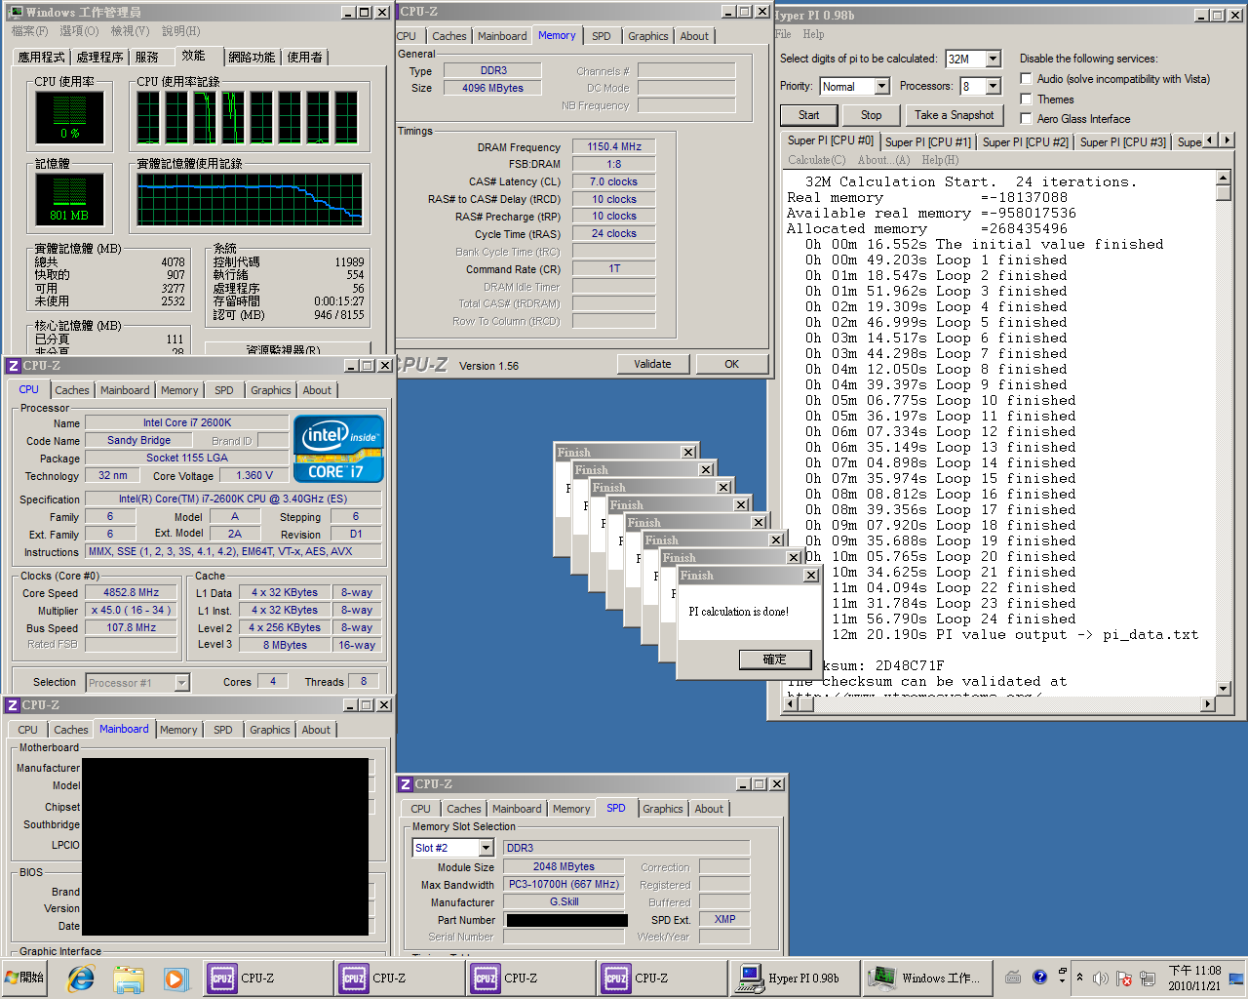Viewport: 1248px width, 999px height.
Task: Click Take a Snapshot button
Action: tap(954, 115)
